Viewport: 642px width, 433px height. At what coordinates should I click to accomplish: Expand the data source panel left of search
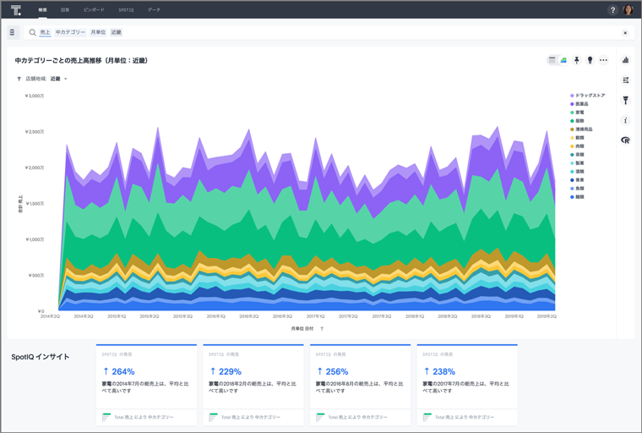point(13,32)
